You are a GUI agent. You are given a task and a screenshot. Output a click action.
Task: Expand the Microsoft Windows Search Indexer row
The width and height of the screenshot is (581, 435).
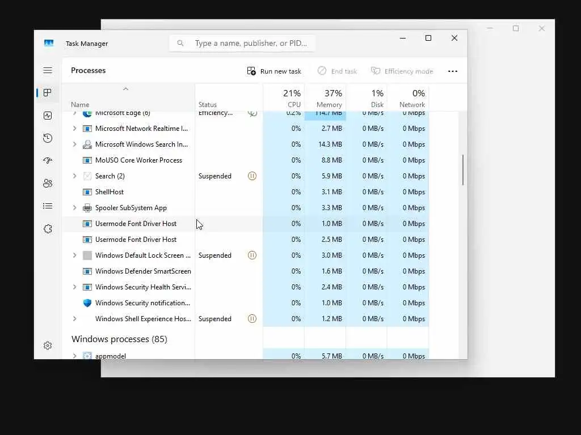(x=74, y=144)
